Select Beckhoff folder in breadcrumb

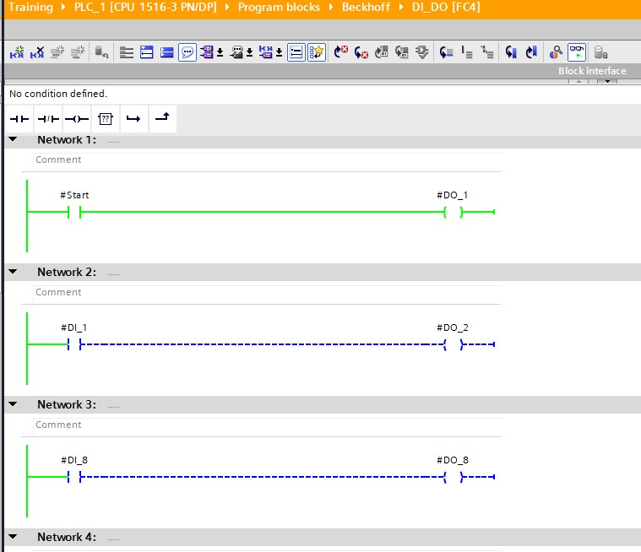(366, 8)
